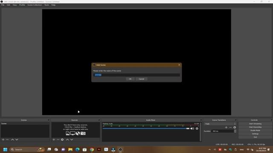
Task: Add a source with the Sources plus icon
Action: (x=54, y=139)
